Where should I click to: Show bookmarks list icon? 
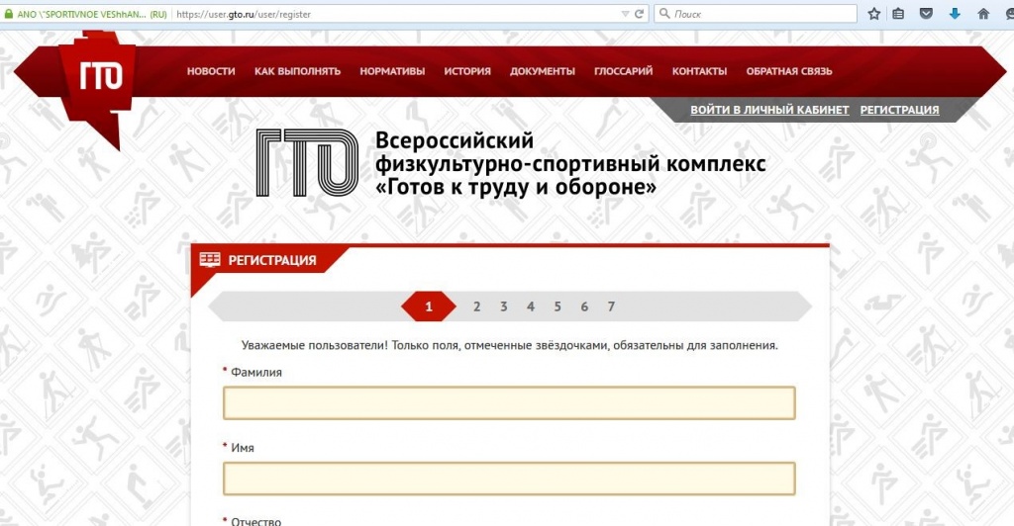pos(898,14)
